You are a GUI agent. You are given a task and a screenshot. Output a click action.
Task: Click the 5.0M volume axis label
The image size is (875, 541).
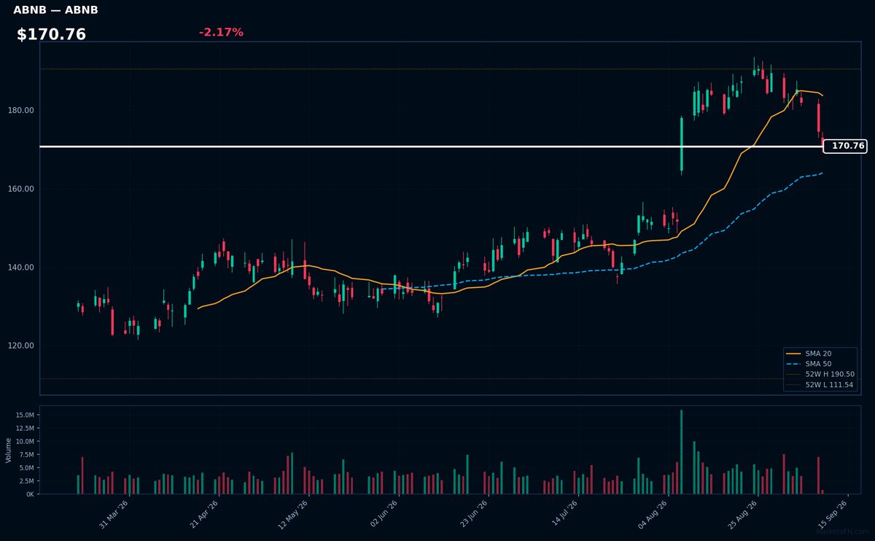click(26, 467)
